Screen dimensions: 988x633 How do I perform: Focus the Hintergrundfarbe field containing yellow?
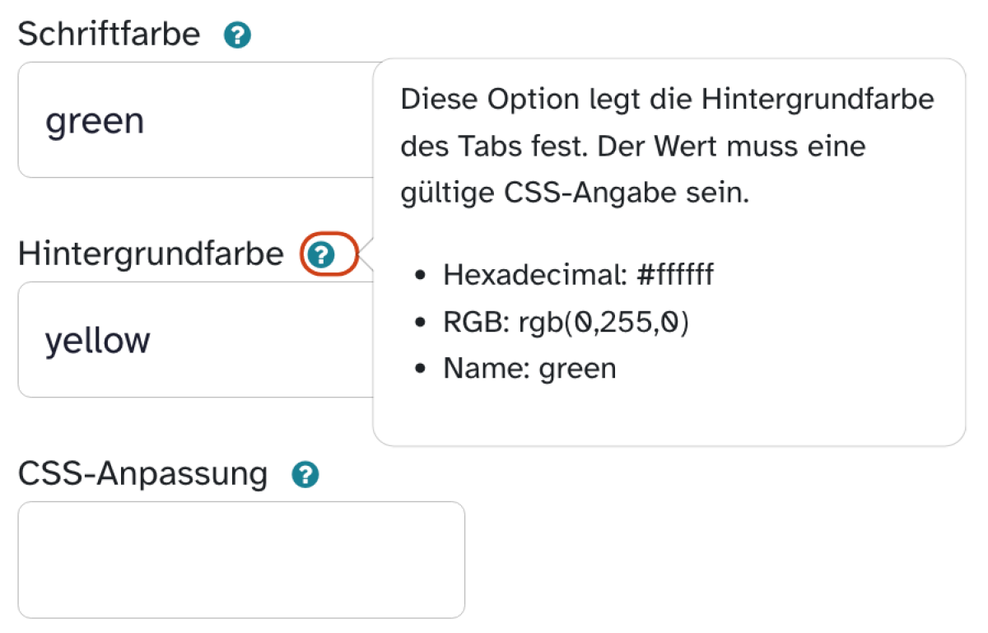point(196,340)
